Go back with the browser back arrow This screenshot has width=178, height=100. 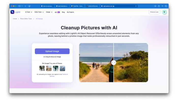(25, 6)
